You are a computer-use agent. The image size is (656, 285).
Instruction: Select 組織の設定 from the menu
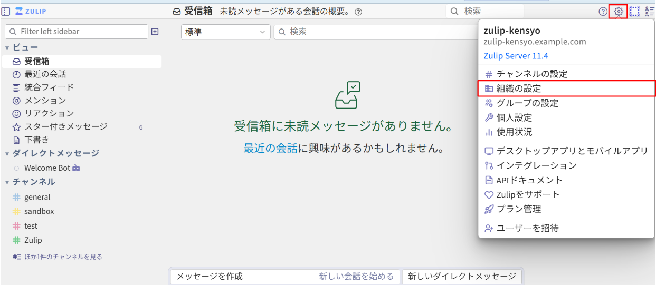[x=519, y=89]
